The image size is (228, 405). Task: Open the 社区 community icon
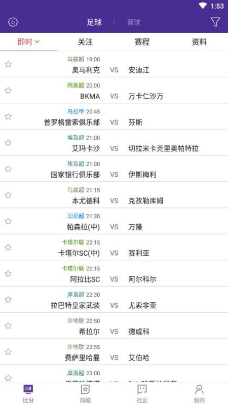142,389
